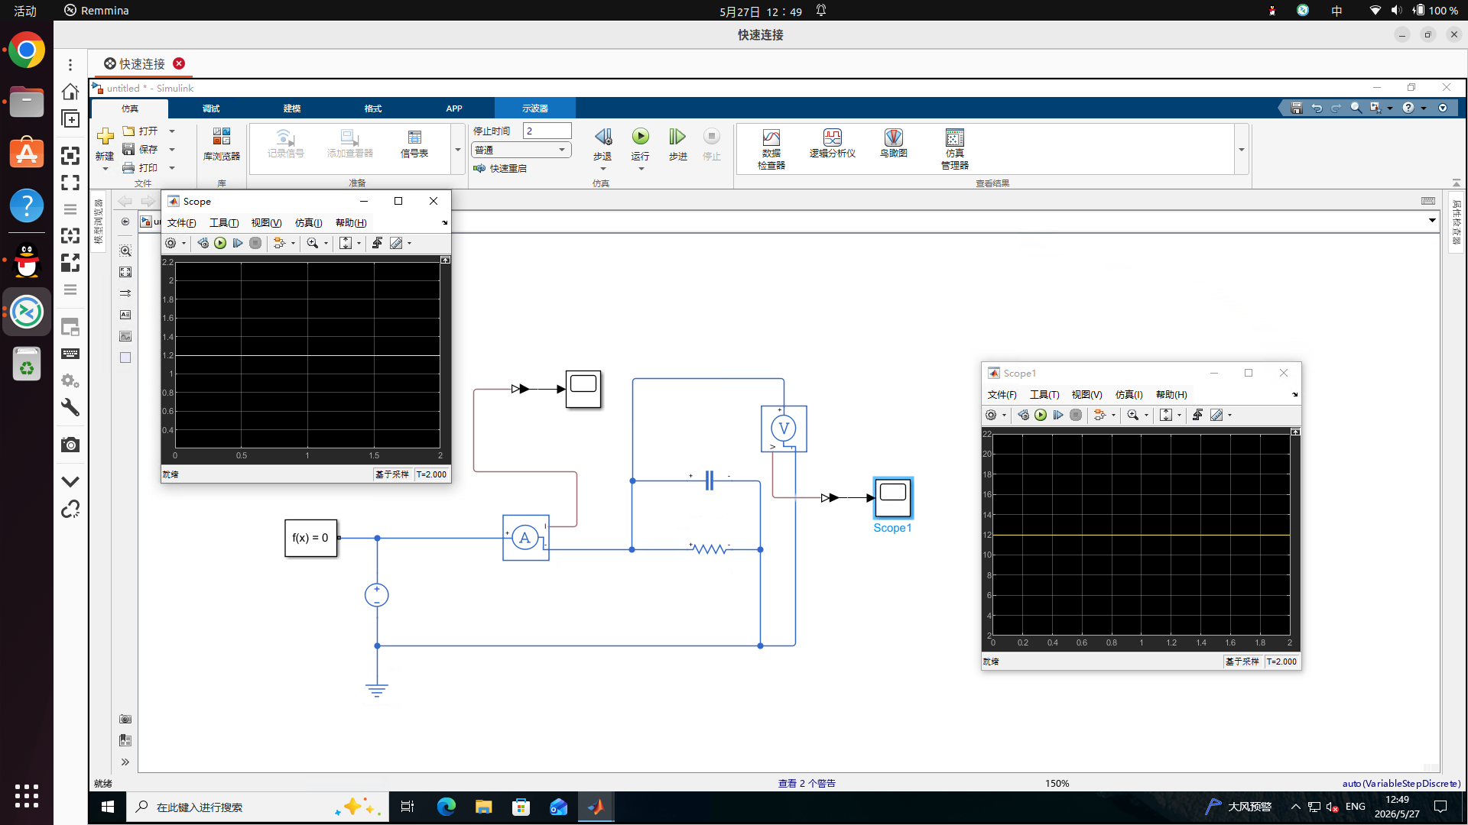This screenshot has height=825, width=1468.
Task: Open the Scope1 zoom tool dropdown arrow
Action: (1146, 415)
